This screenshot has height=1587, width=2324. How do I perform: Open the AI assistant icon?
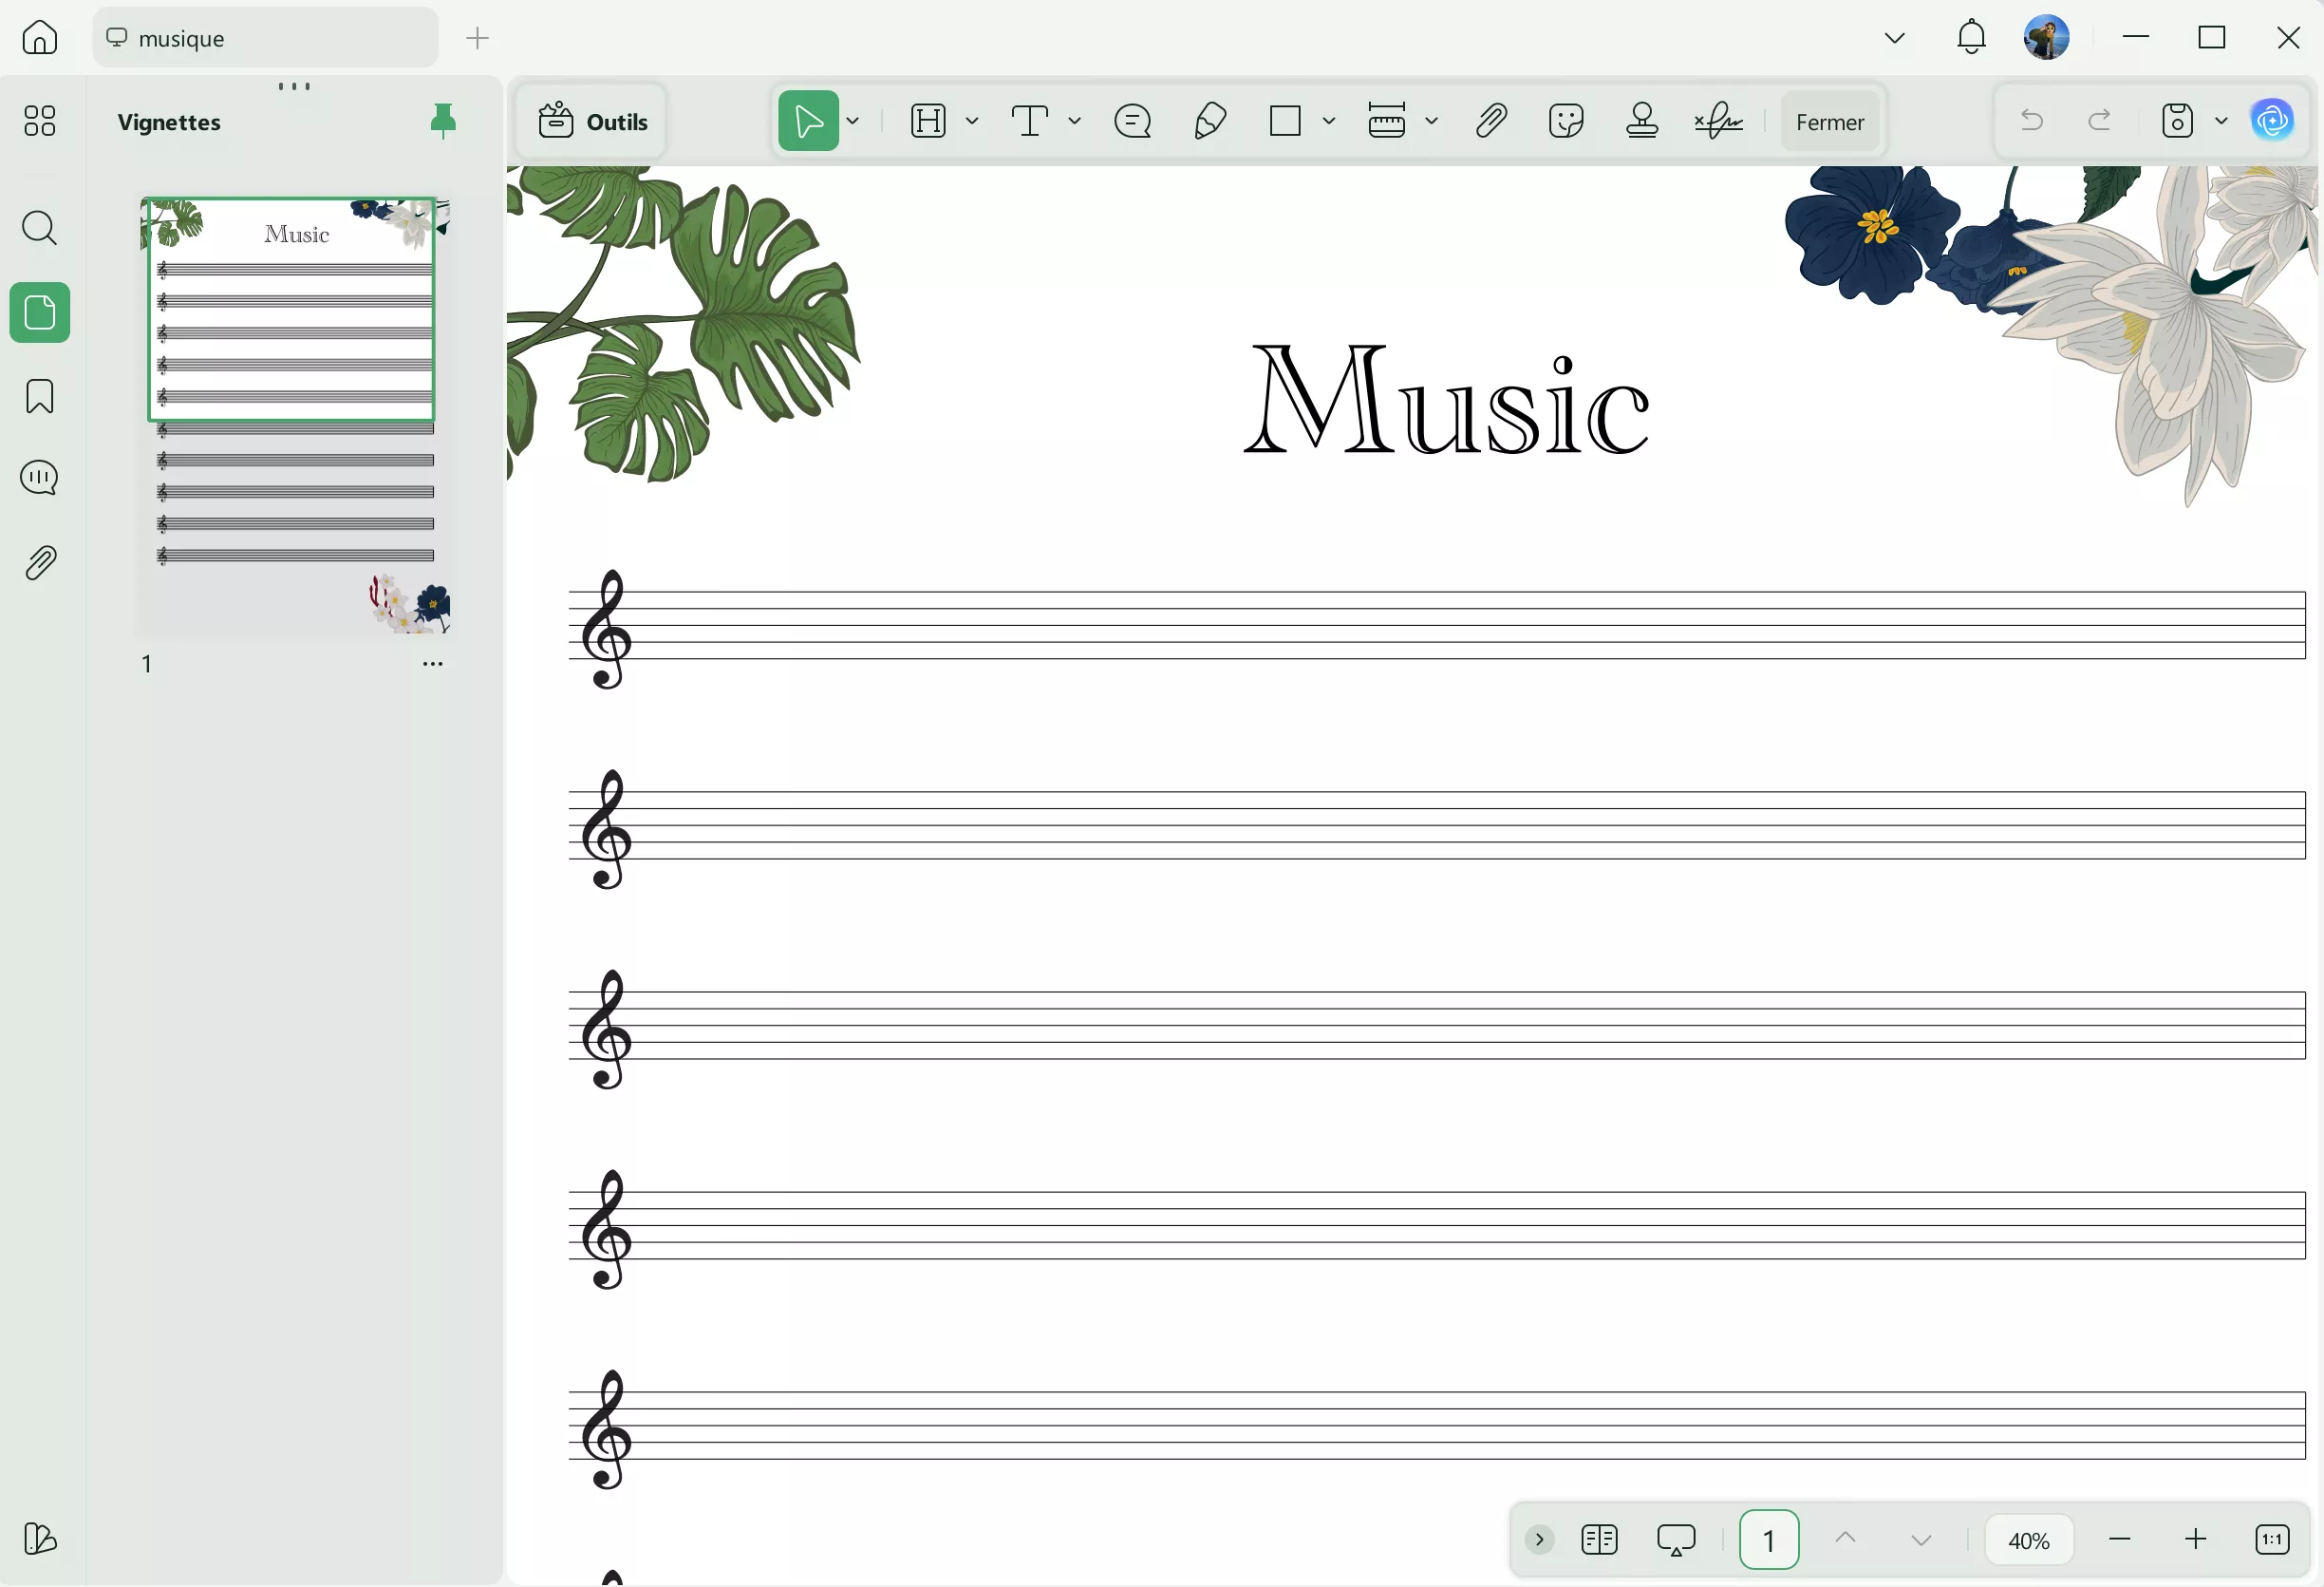pos(2272,121)
